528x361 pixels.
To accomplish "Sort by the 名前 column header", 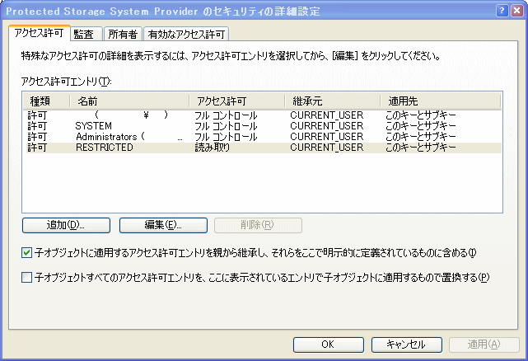I will coord(129,101).
